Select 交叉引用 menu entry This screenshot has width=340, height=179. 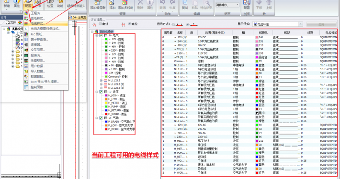click(x=46, y=50)
